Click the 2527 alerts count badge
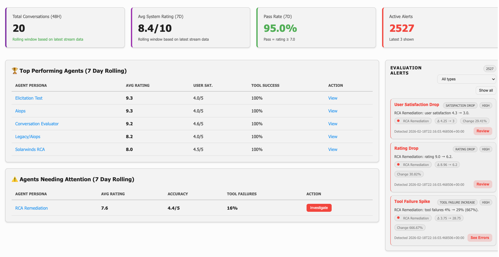 (490, 69)
